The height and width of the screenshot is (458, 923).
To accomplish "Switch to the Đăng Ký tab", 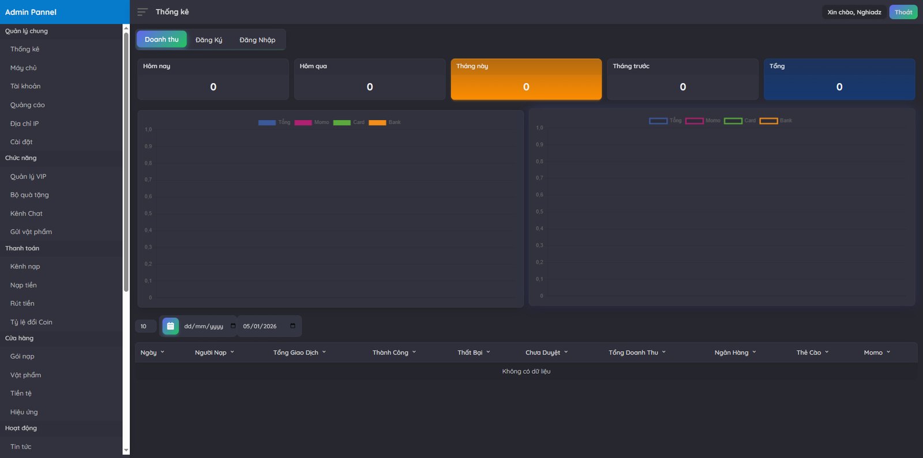I will point(209,40).
